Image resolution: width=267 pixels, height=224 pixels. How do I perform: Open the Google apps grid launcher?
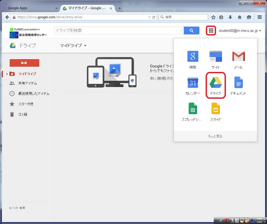(211, 31)
